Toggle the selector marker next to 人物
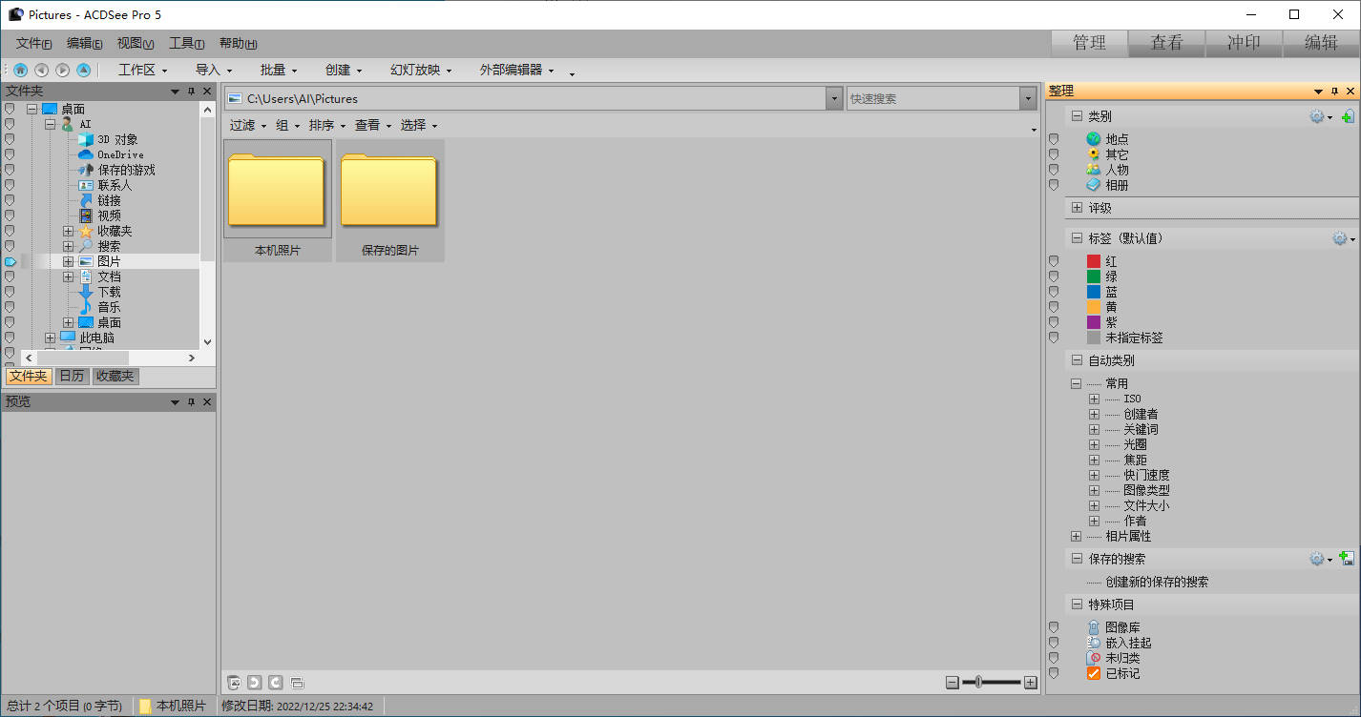 coord(1054,170)
